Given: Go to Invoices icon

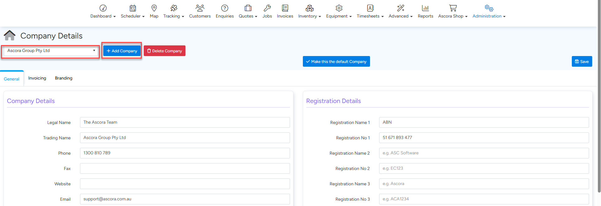Looking at the screenshot, I should coord(285,8).
